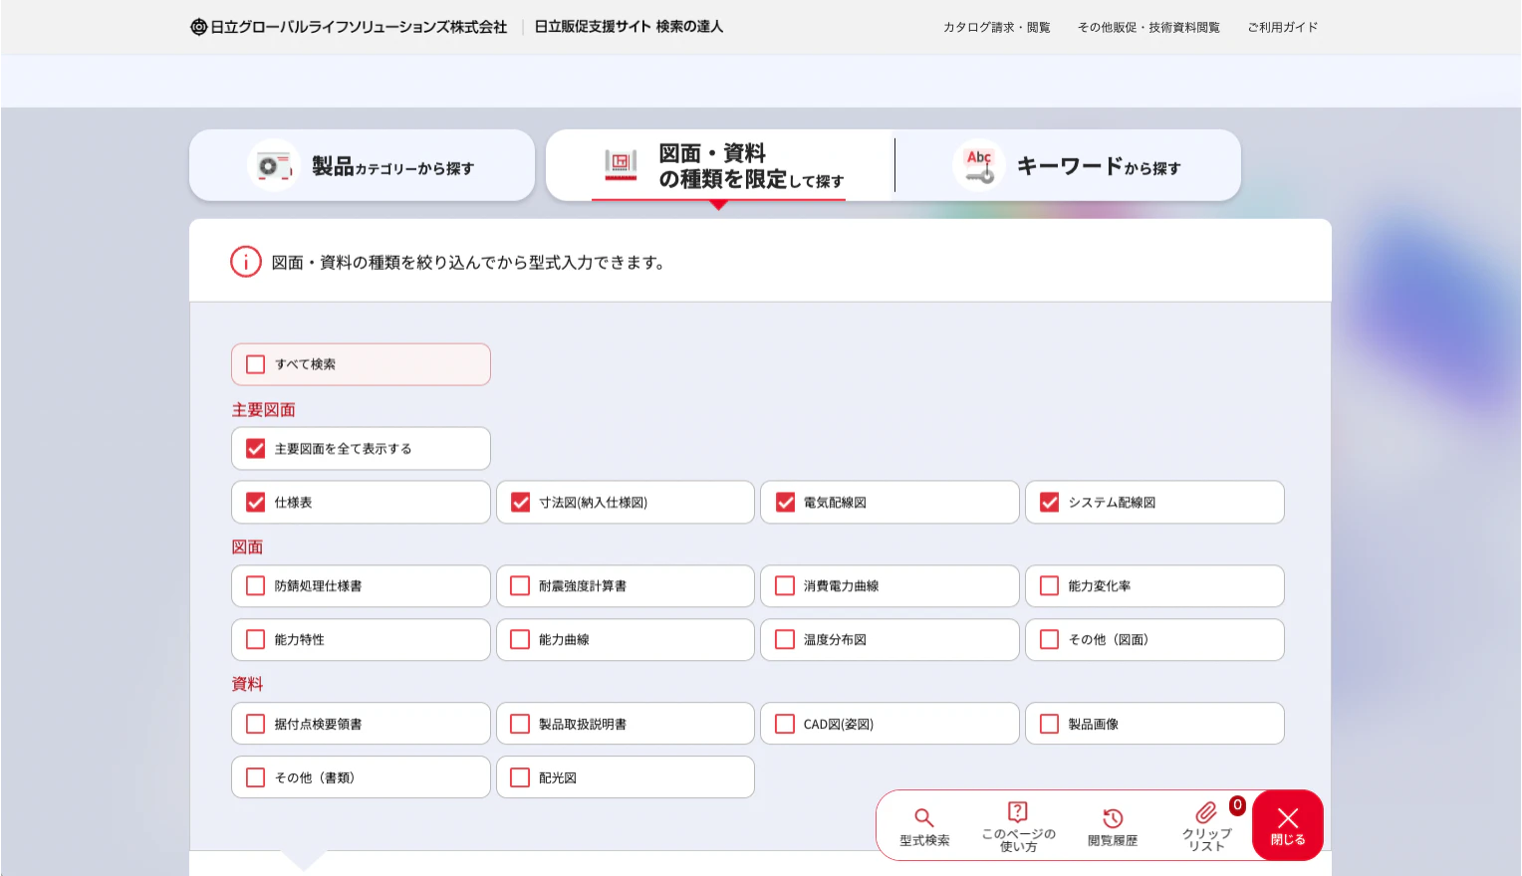
Task: Open その他販促・技術資料閲覧 link
Action: click(1148, 27)
